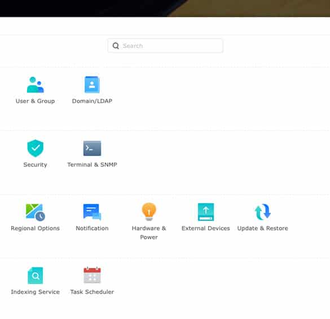Open the Domain/LDAP icon
The image size is (330, 319).
pos(92,85)
